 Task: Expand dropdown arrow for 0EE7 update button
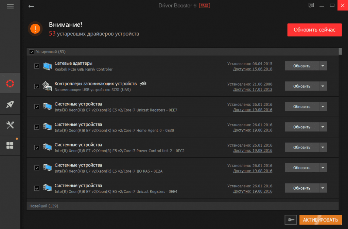tap(323, 107)
